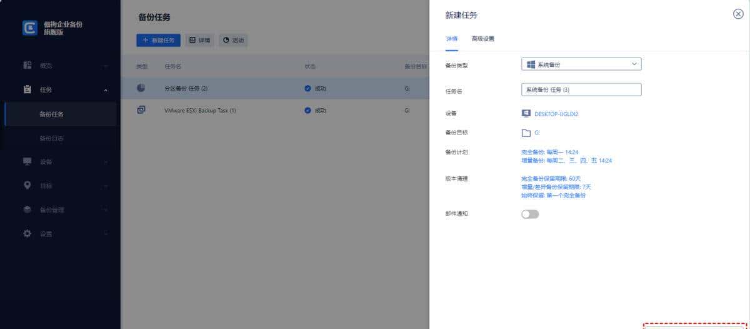Open the 增量备份 schedule link

click(566, 161)
